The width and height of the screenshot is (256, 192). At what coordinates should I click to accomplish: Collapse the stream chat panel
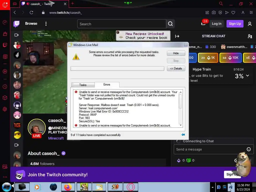coord(177,36)
